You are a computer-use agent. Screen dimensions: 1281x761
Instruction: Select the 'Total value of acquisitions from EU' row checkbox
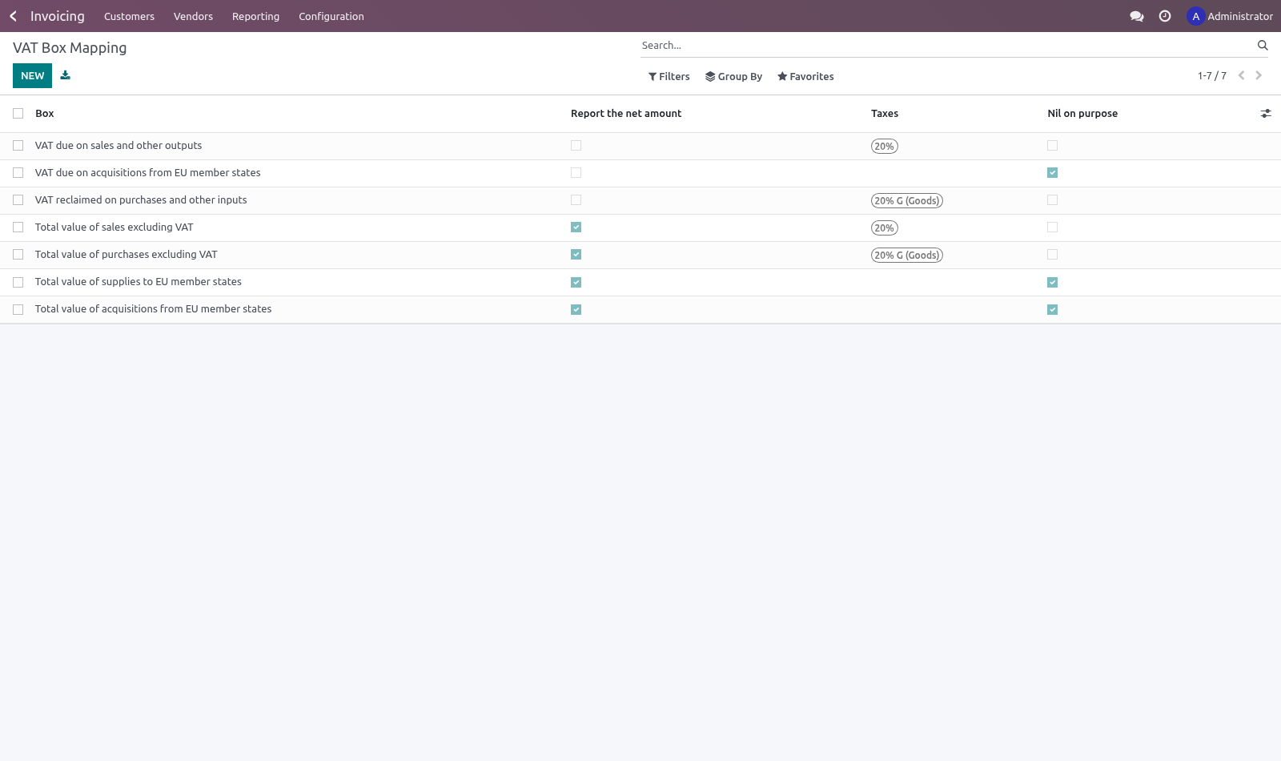(x=18, y=309)
